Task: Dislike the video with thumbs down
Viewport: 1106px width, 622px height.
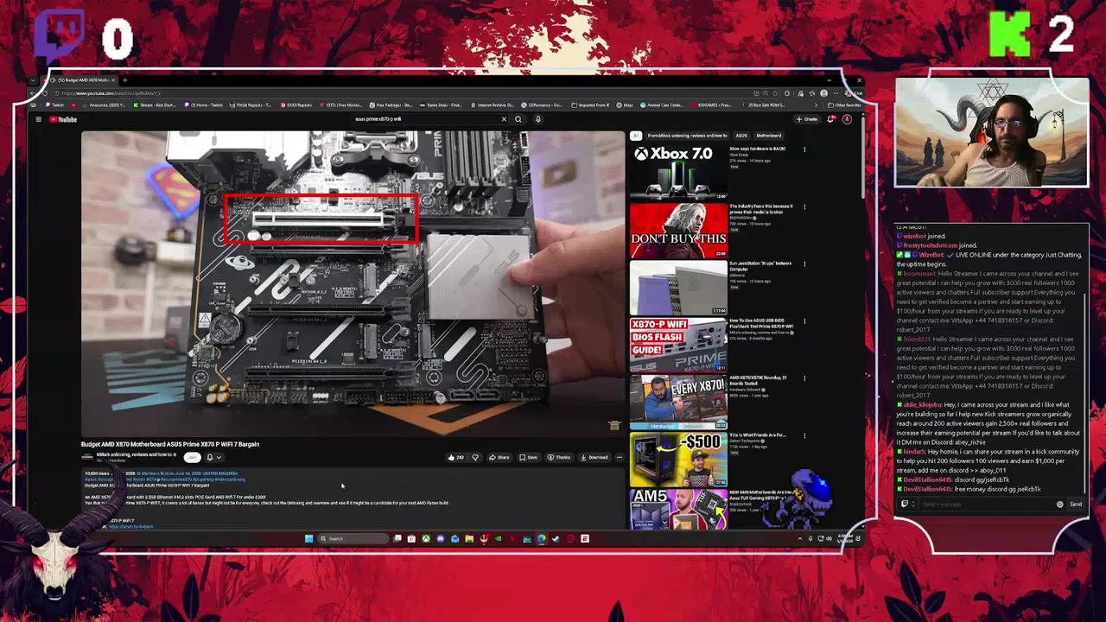Action: 474,457
